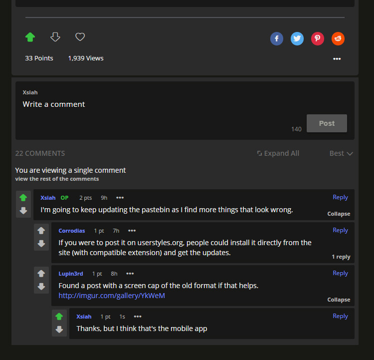Upvote Lupin3rd's comment
The height and width of the screenshot is (360, 374).
41,274
